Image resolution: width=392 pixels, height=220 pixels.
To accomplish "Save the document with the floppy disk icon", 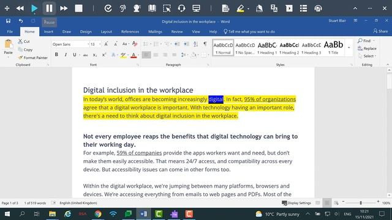I will tap(8, 21).
